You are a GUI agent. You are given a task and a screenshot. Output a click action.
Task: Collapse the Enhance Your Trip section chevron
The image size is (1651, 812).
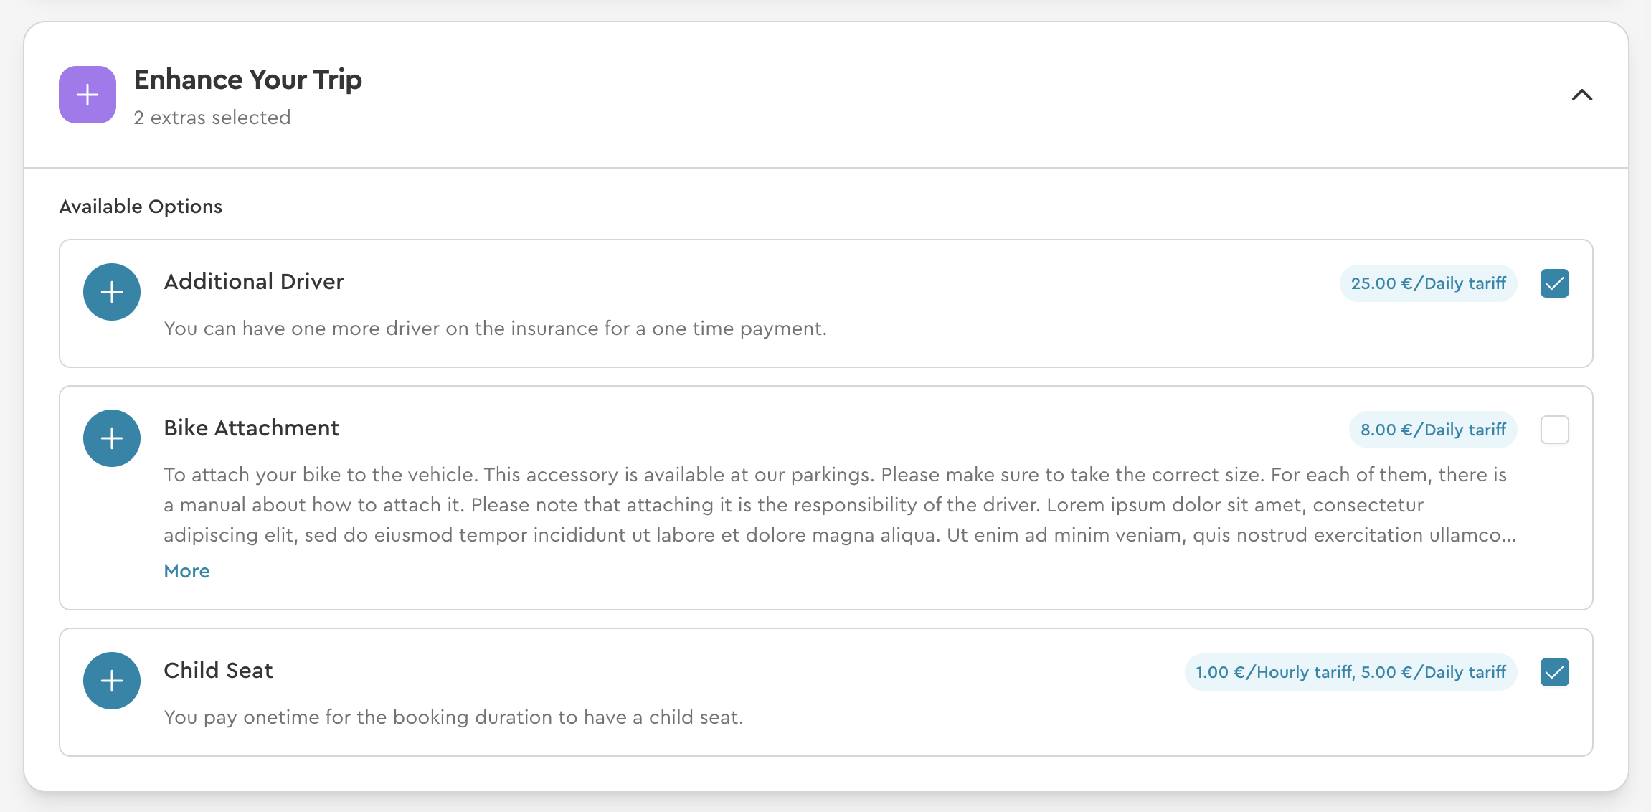[x=1581, y=95]
